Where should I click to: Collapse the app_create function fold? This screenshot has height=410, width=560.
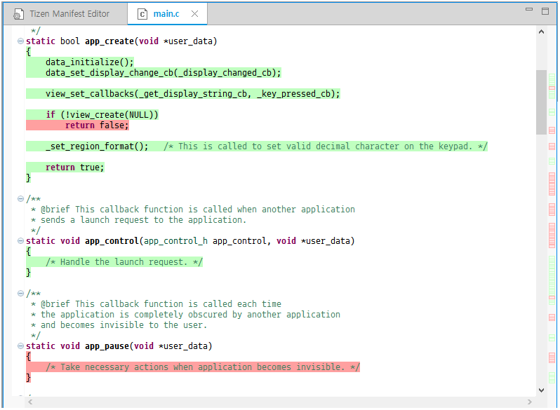(20, 41)
